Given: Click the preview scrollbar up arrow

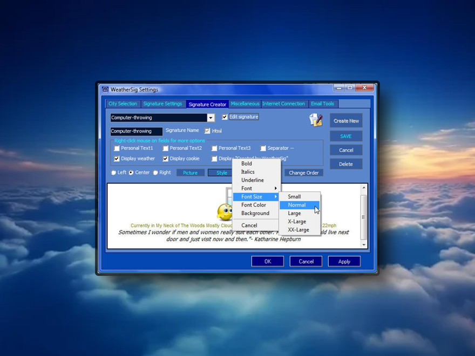Looking at the screenshot, I should (364, 188).
